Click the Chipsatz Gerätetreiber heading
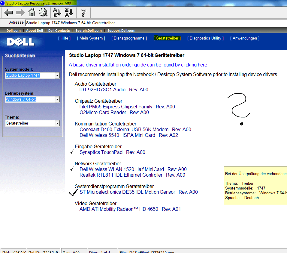Screen dimensions: 287x253 [x=98, y=101]
